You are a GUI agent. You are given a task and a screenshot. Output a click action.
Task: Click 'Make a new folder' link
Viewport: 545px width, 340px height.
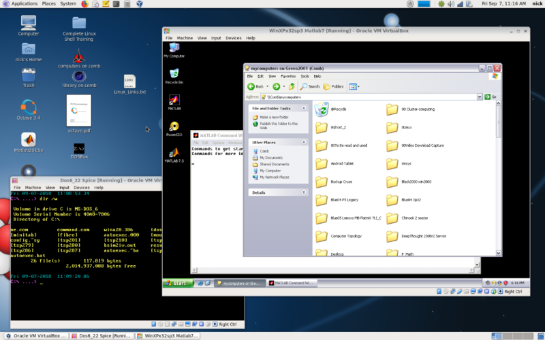275,117
